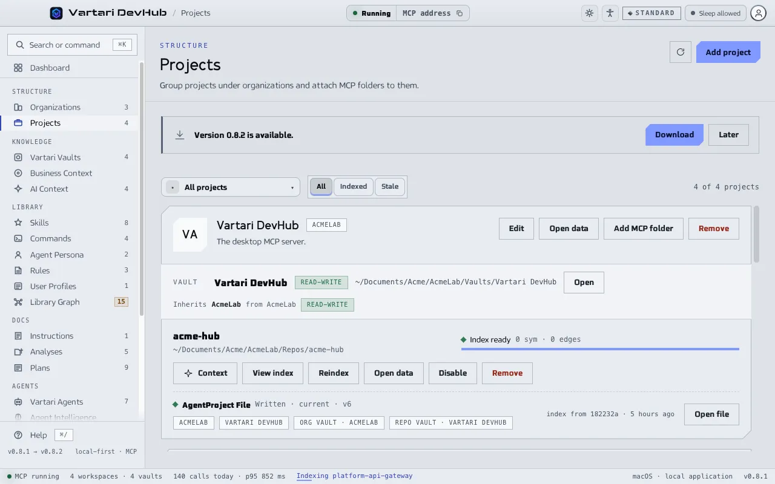Open Dashboard from the sidebar
The width and height of the screenshot is (775, 484).
tap(69, 68)
